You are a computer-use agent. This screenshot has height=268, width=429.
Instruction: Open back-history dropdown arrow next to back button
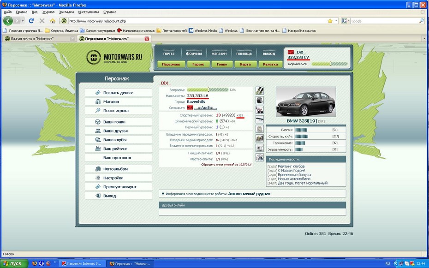coord(23,21)
